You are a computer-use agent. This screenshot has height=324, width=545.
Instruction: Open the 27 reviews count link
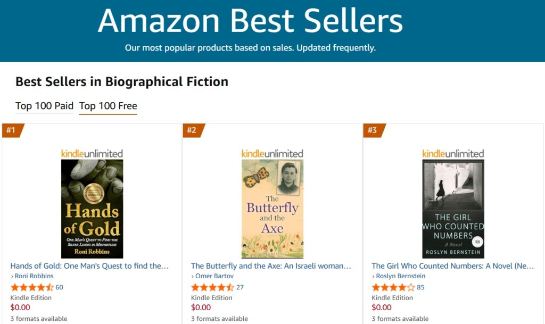tap(240, 287)
